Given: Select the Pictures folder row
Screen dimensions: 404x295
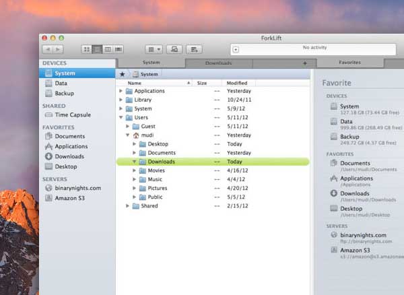Looking at the screenshot, I should (x=213, y=188).
